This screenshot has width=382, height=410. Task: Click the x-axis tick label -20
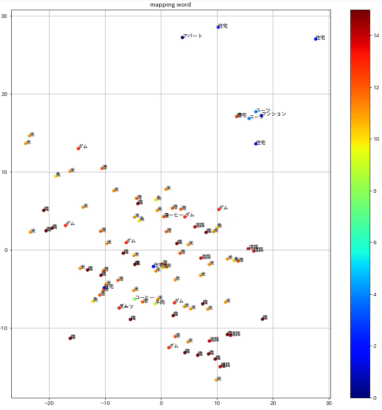49,403
